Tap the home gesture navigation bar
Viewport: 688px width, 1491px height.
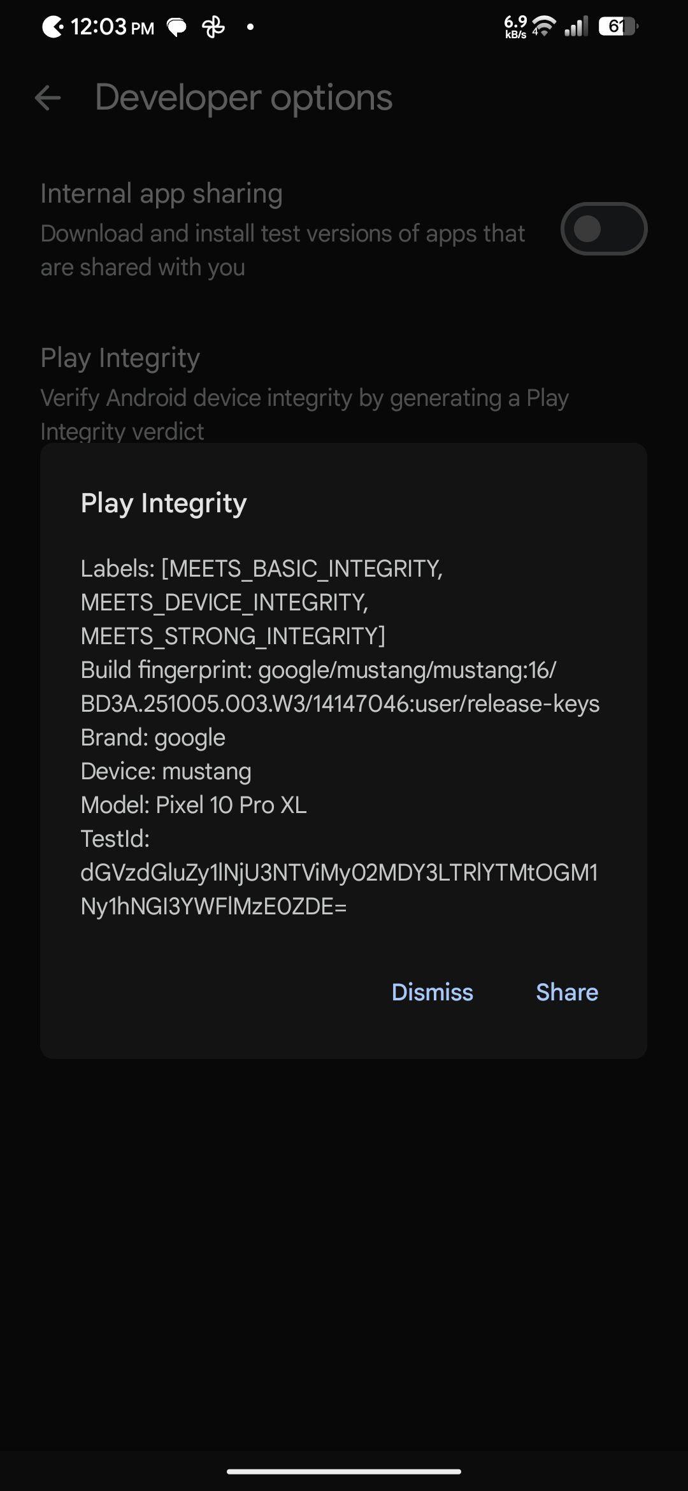click(344, 1472)
